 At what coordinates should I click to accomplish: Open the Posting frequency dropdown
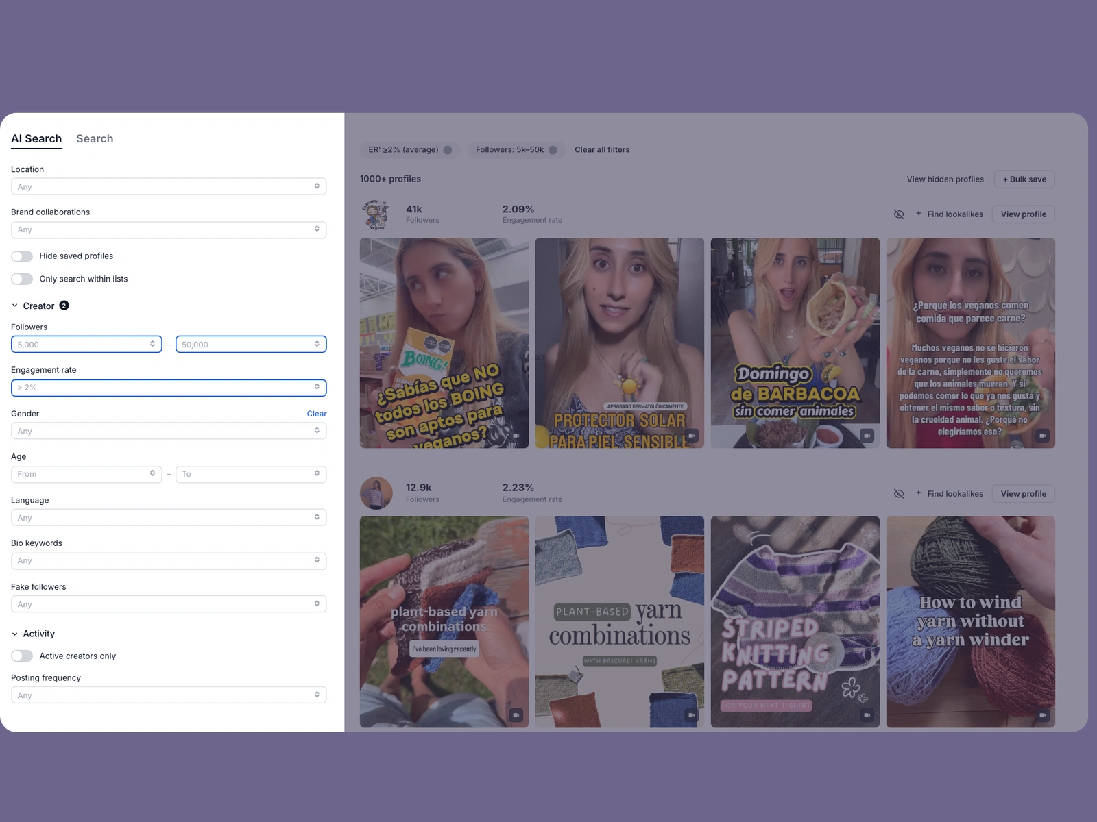pos(169,695)
